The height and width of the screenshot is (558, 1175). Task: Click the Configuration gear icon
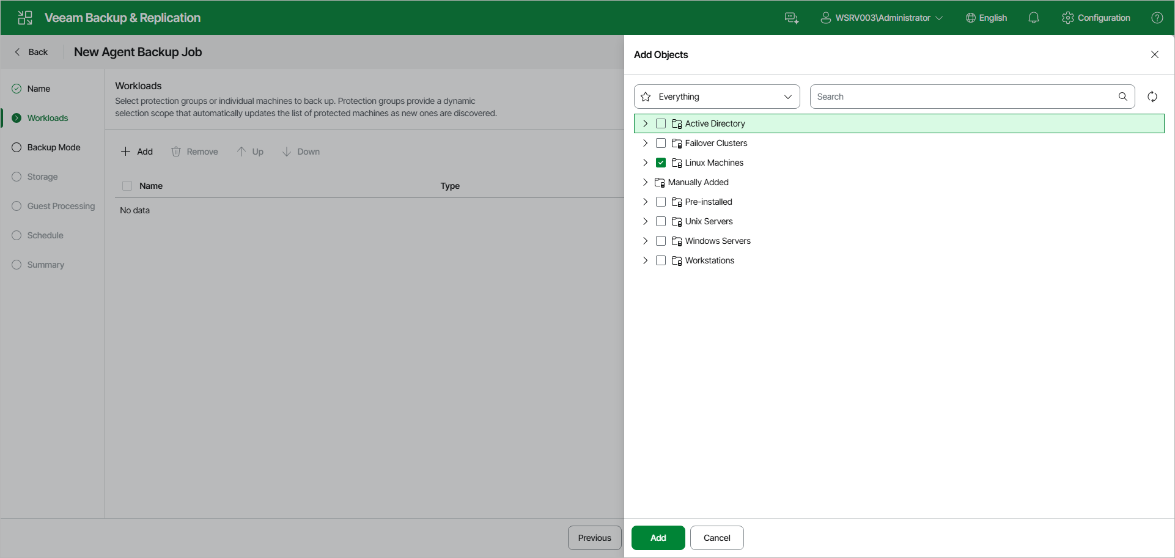coord(1068,18)
